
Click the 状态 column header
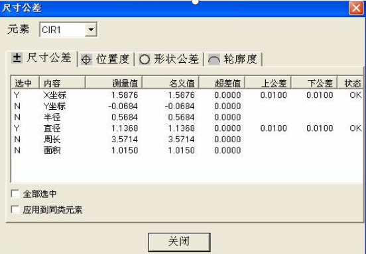(351, 83)
